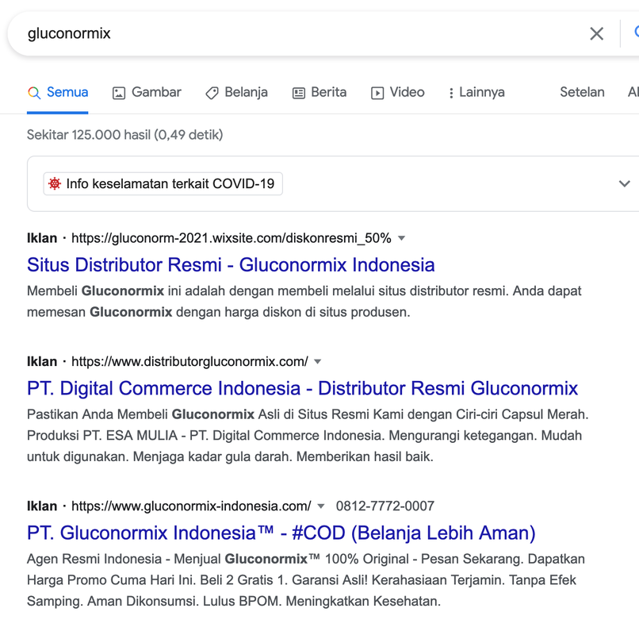Viewport: 639px width, 635px height.
Task: Click the three-dot Lainnya icon
Action: [451, 93]
